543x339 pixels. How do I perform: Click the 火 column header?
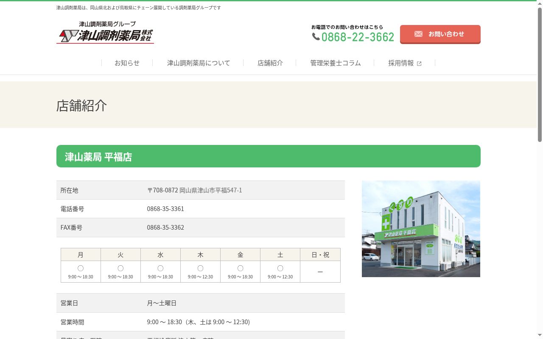(120, 255)
